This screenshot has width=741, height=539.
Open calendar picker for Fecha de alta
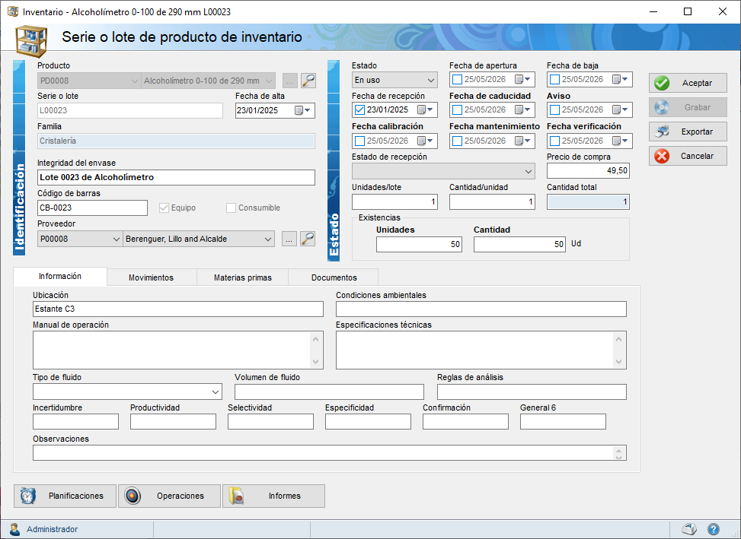coord(303,110)
